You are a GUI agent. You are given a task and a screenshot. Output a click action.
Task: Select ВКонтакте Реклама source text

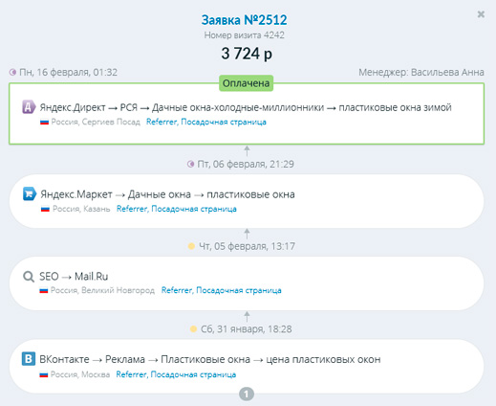(210, 359)
